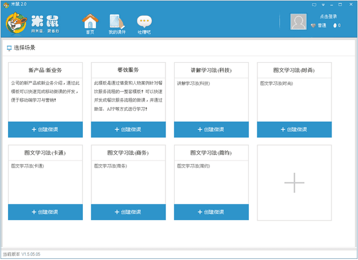Click the 点击登录 login link
358x260 pixels.
[x=328, y=17]
